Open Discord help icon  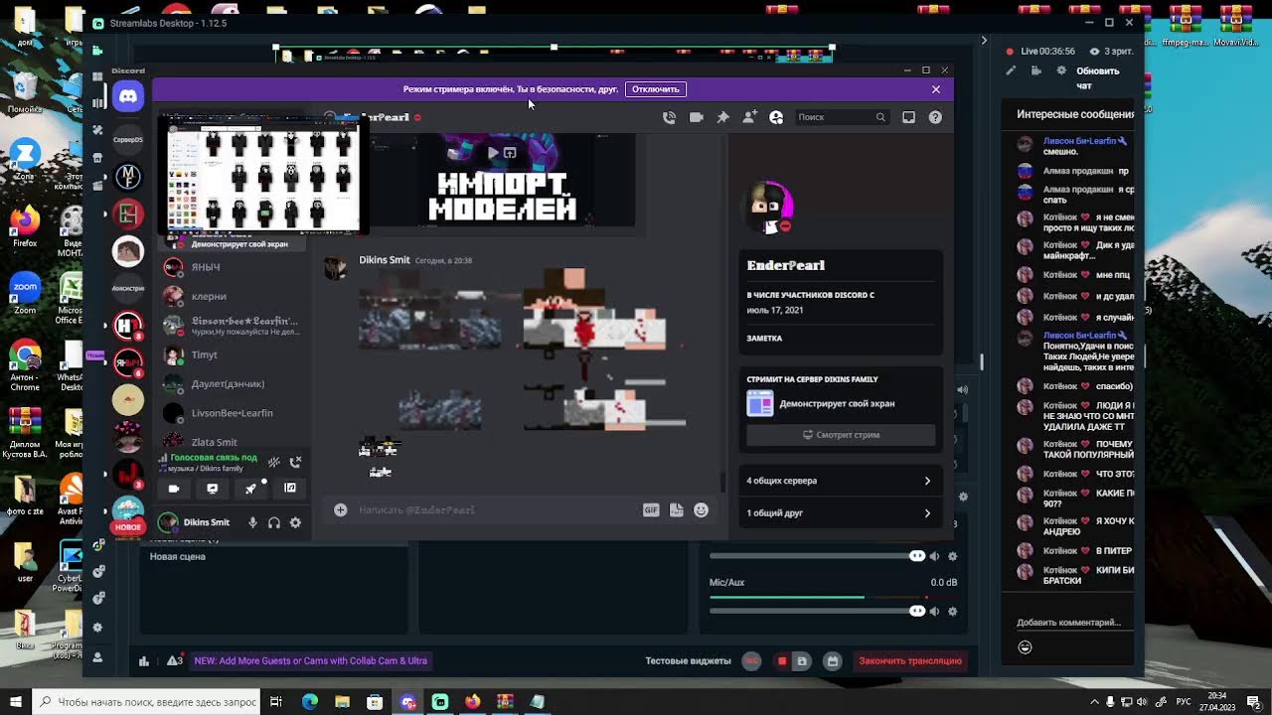coord(935,117)
